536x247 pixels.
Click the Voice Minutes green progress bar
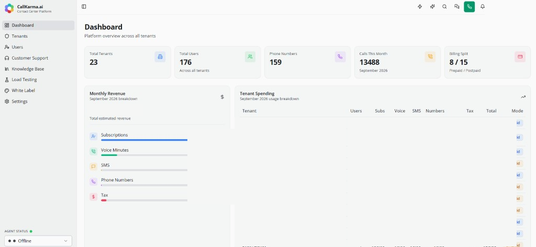(109, 155)
